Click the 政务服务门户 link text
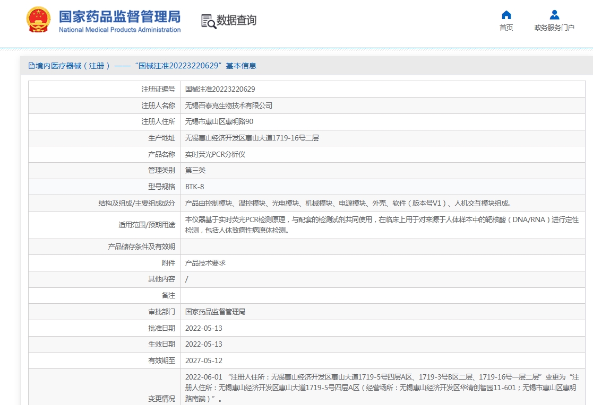Image resolution: width=593 pixels, height=405 pixels. 554,28
